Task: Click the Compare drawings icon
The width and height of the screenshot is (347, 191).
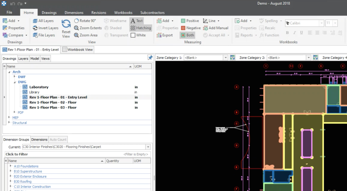Action: 6,35
